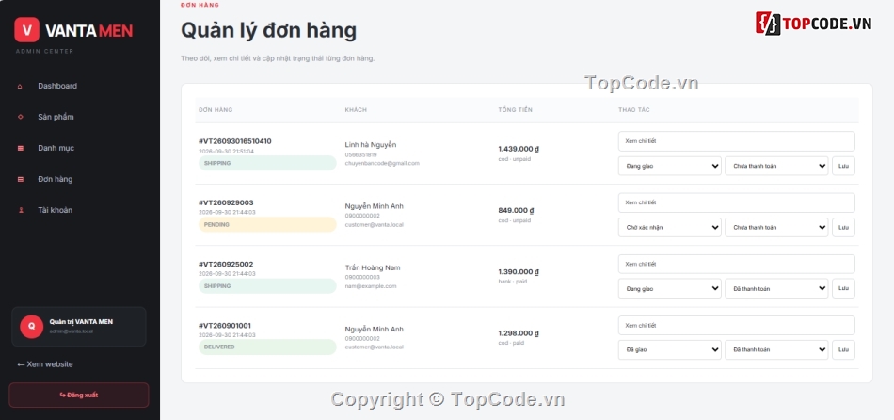Click the PENDING badge of order #VT260929003
894x420 pixels.
267,225
